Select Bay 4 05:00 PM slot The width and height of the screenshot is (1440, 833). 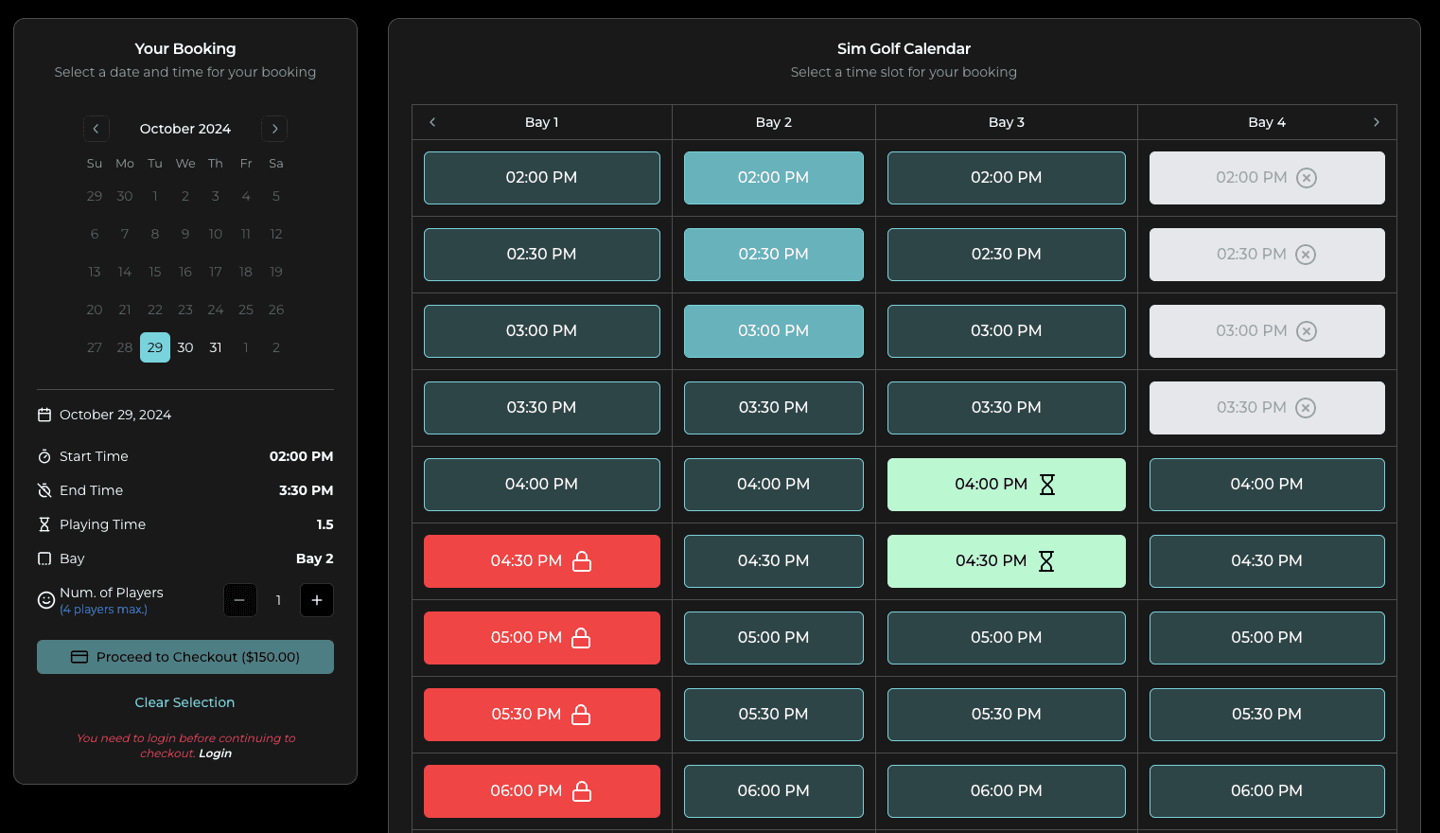(1267, 638)
